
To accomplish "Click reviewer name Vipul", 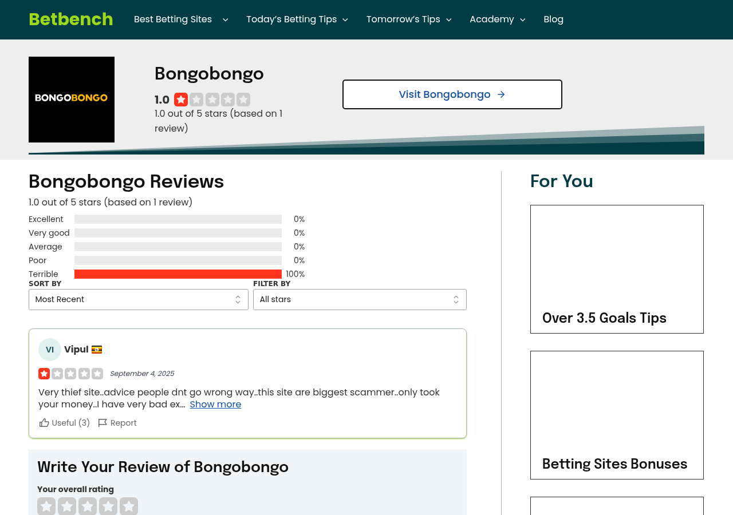I will click(76, 350).
